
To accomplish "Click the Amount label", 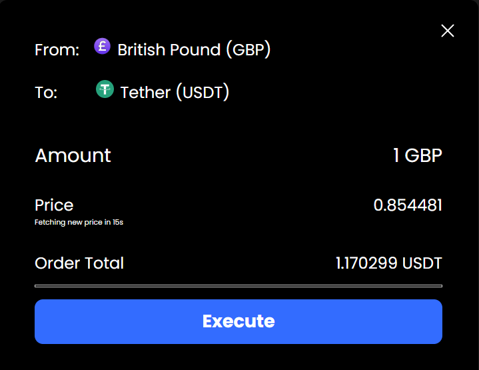I will tap(73, 156).
